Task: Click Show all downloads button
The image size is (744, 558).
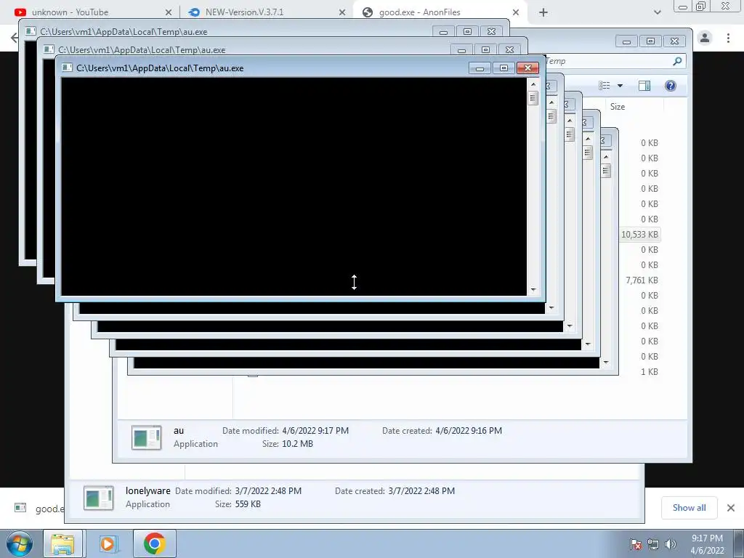Action: [x=689, y=508]
